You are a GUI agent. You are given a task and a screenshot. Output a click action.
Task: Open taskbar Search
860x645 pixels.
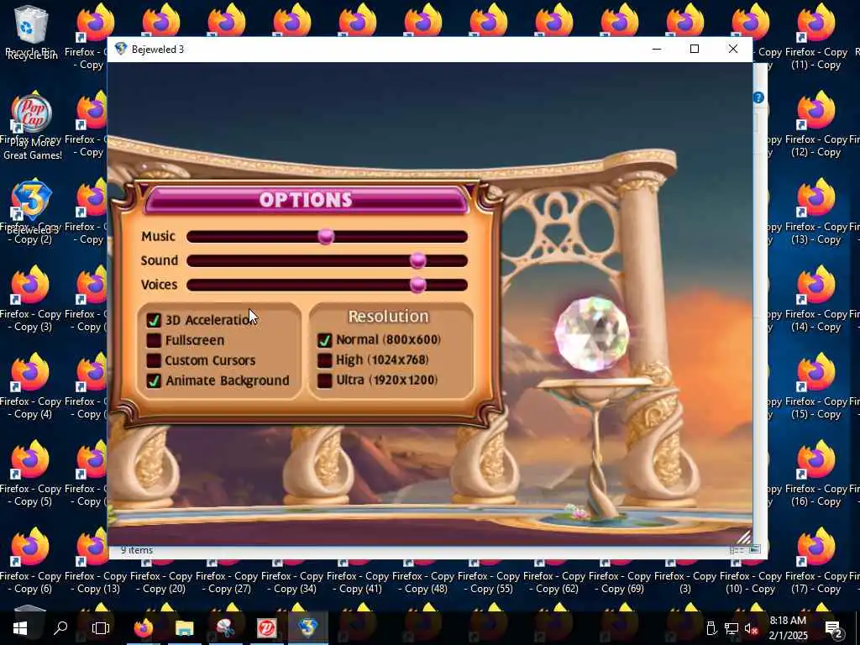tap(60, 627)
